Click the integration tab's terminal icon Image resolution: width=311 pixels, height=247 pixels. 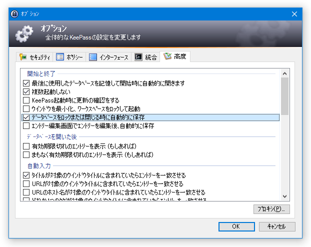tap(138, 57)
